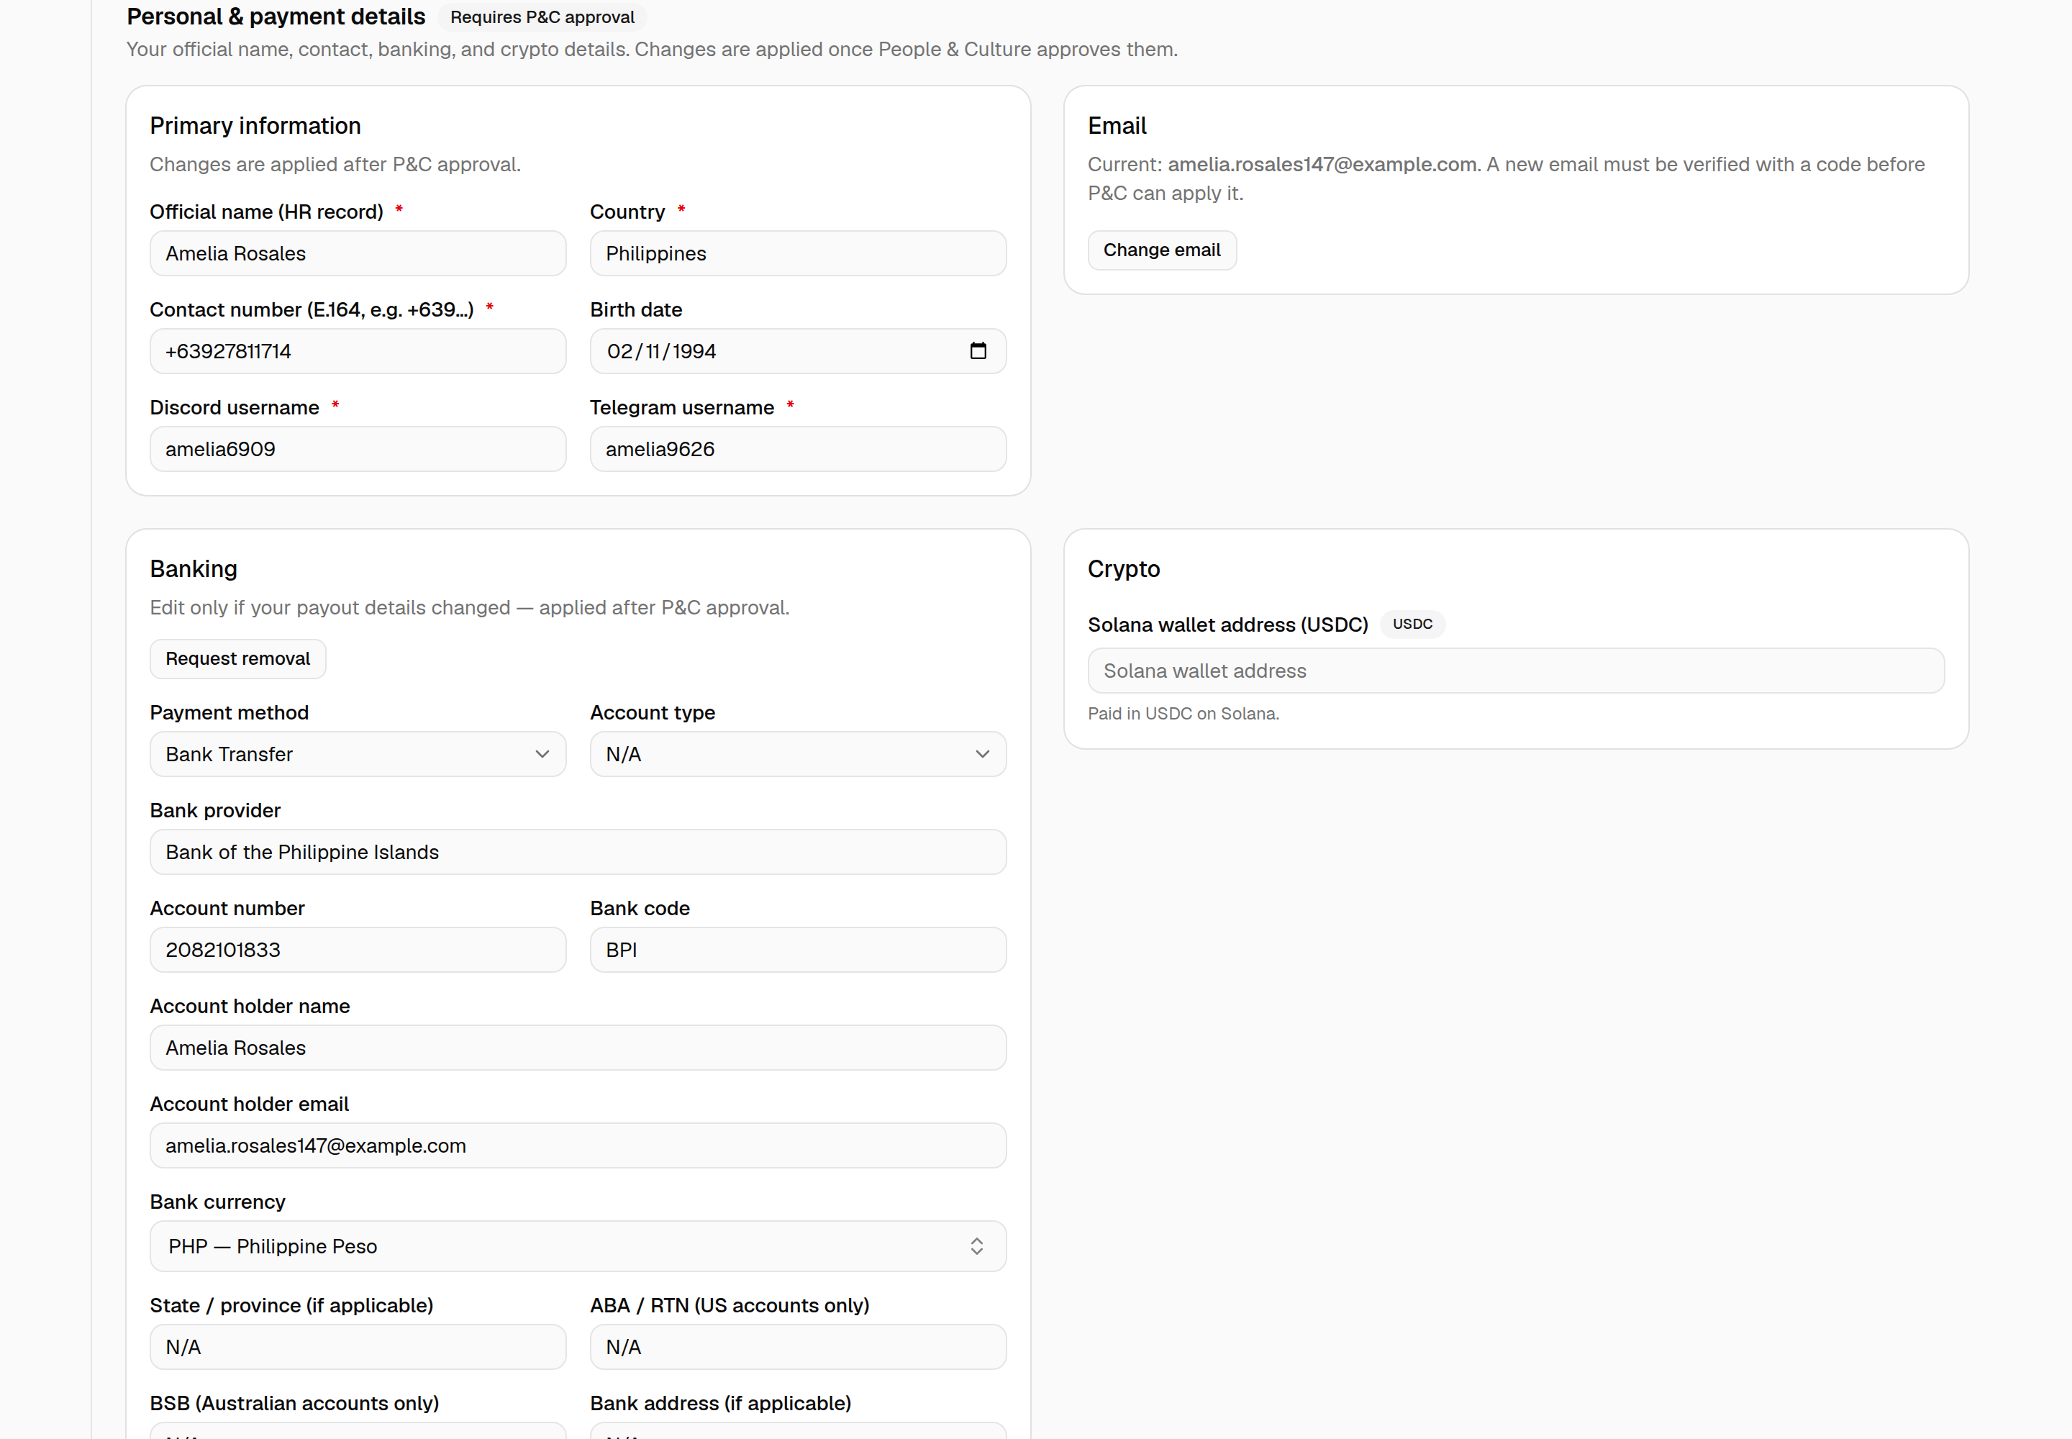Click the Solana wallet address field
2072x1439 pixels.
coord(1516,671)
